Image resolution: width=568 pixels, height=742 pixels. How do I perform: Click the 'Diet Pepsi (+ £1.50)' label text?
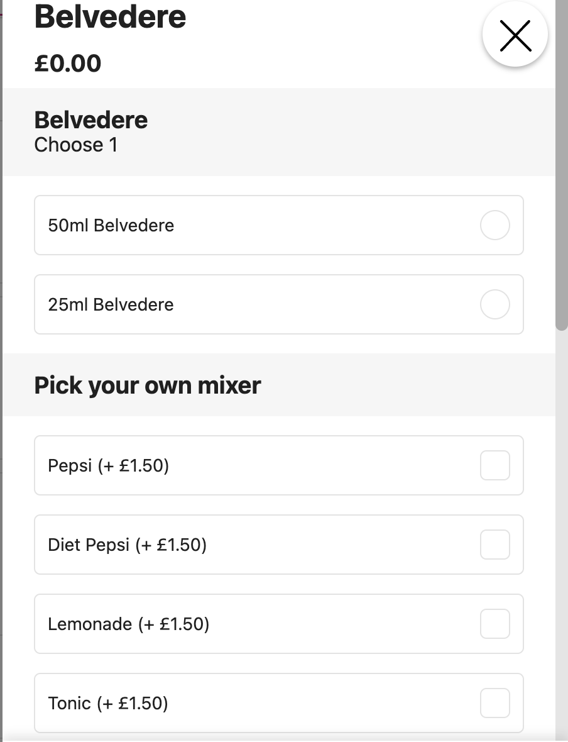coord(127,545)
